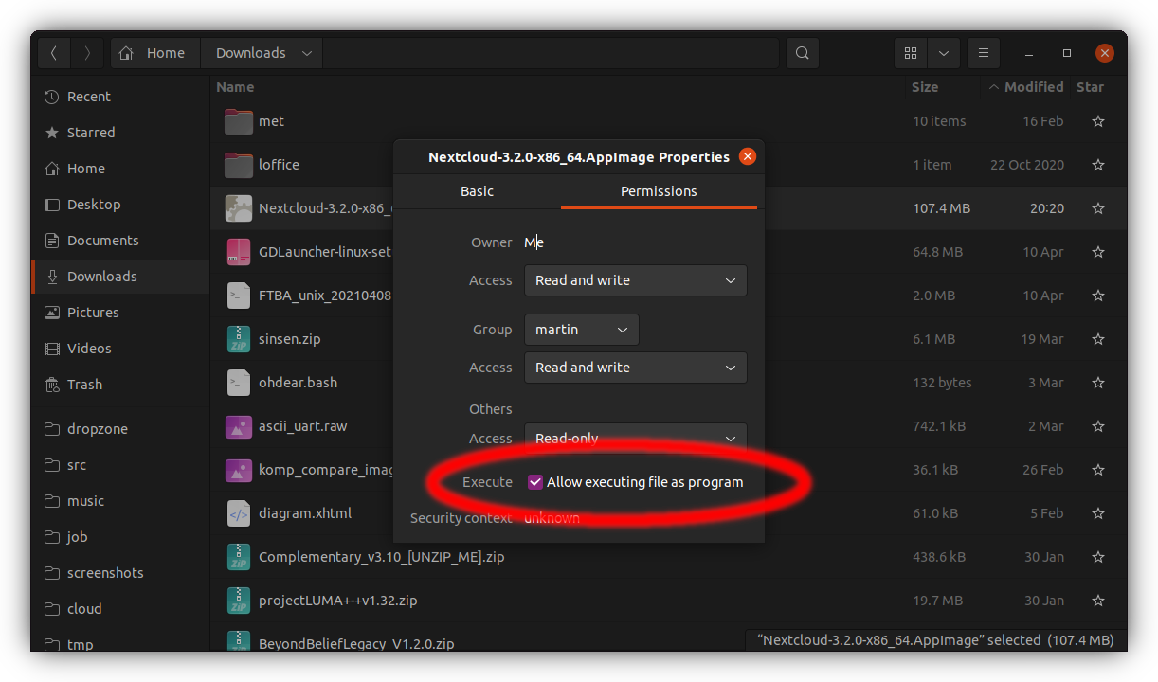
Task: Expand the Downloads path dropdown arrow
Action: [x=307, y=53]
